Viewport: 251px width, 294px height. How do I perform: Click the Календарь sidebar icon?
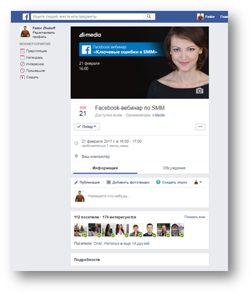(22, 57)
